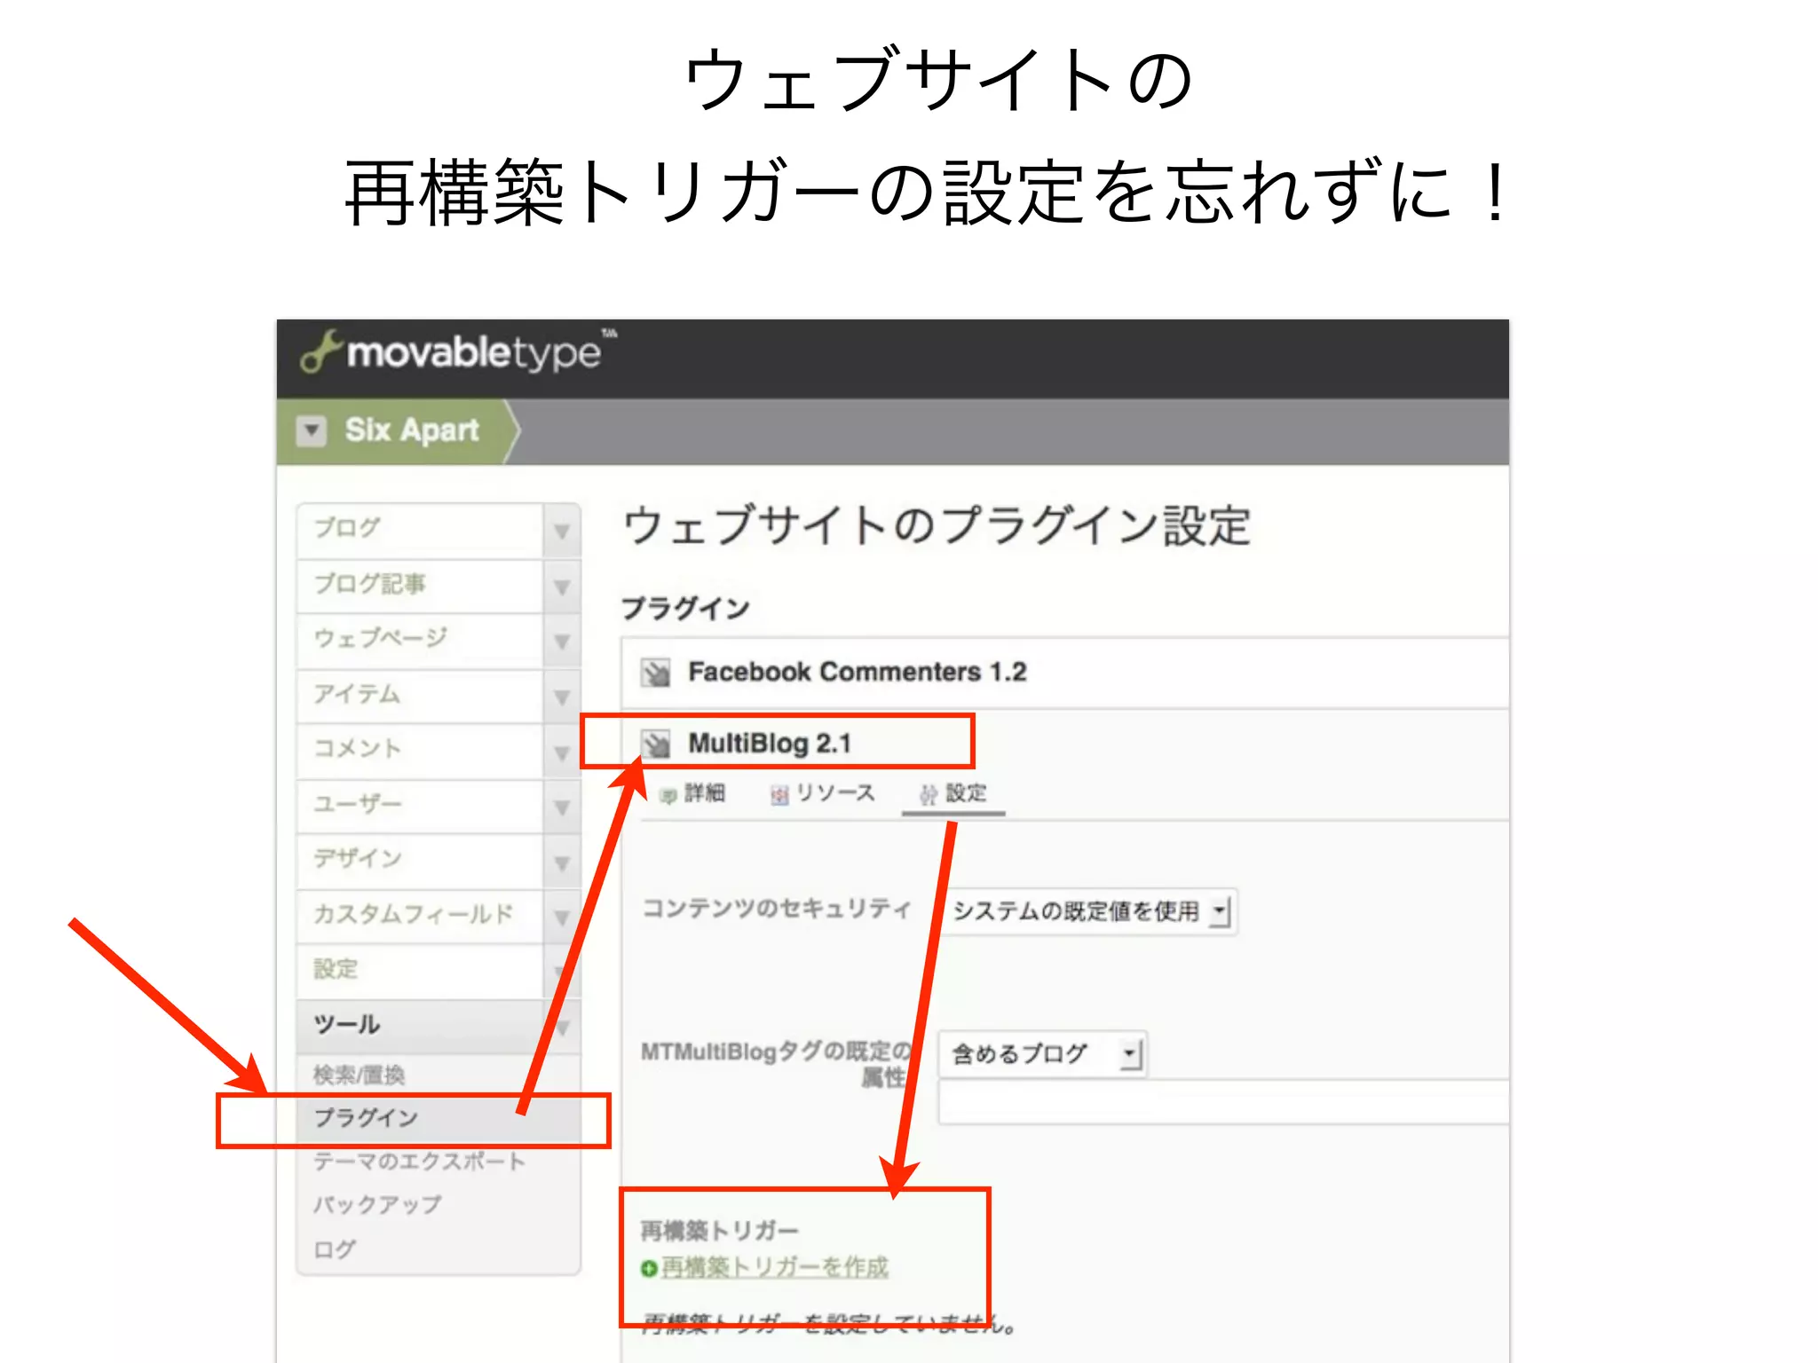
Task: Click the 設定 tab gear icon
Action: (928, 794)
